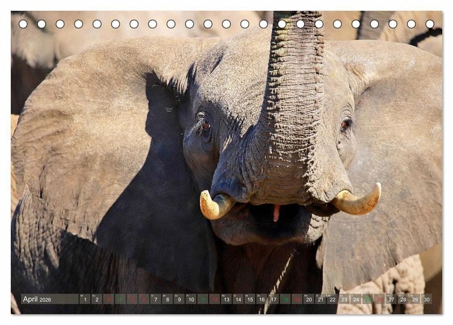The image size is (453, 325).
Task: Click the green-highlighted day 18
Action: pos(285,299)
